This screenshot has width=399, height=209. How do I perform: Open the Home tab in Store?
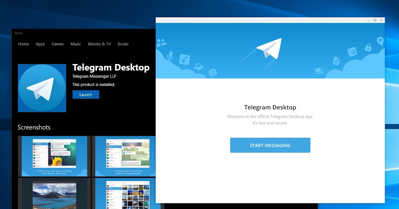coord(24,44)
